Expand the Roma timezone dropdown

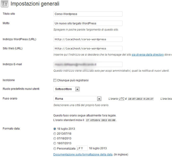tap(99, 99)
